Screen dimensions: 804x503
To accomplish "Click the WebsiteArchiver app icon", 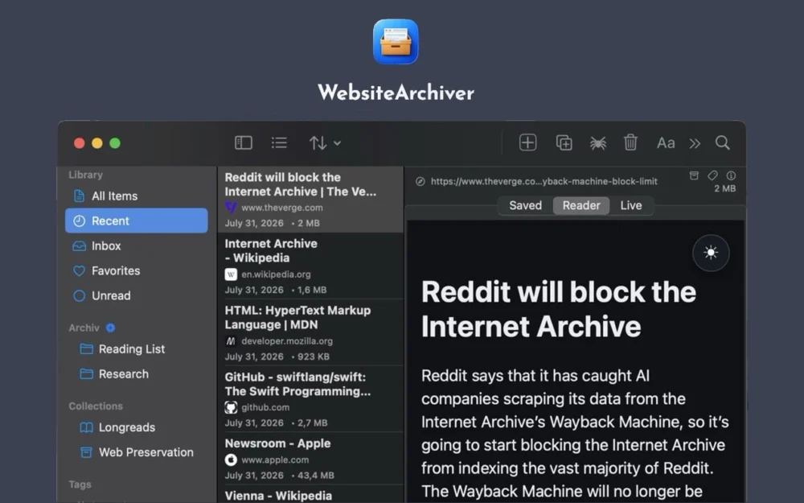I will click(396, 42).
